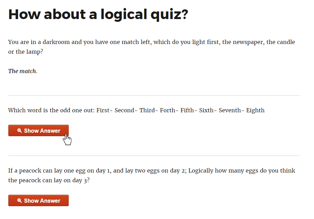Click the word "Eighth" ending the list
Screen dimensions: 314x219
pyautogui.click(x=255, y=111)
